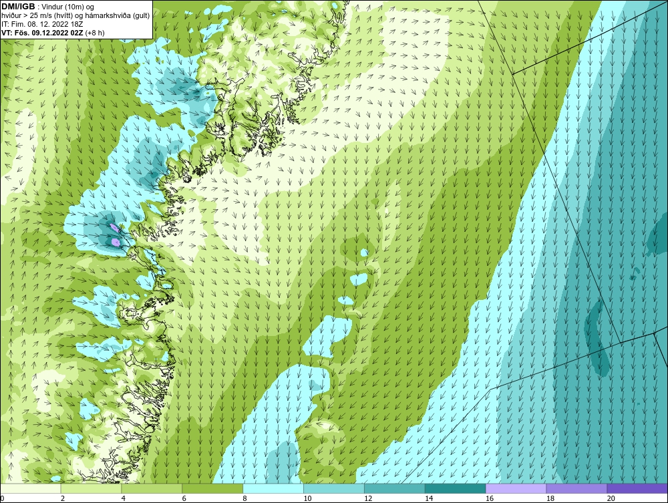Select the 18–20 m/s purple swatch
The height and width of the screenshot is (503, 668).
pos(577,488)
